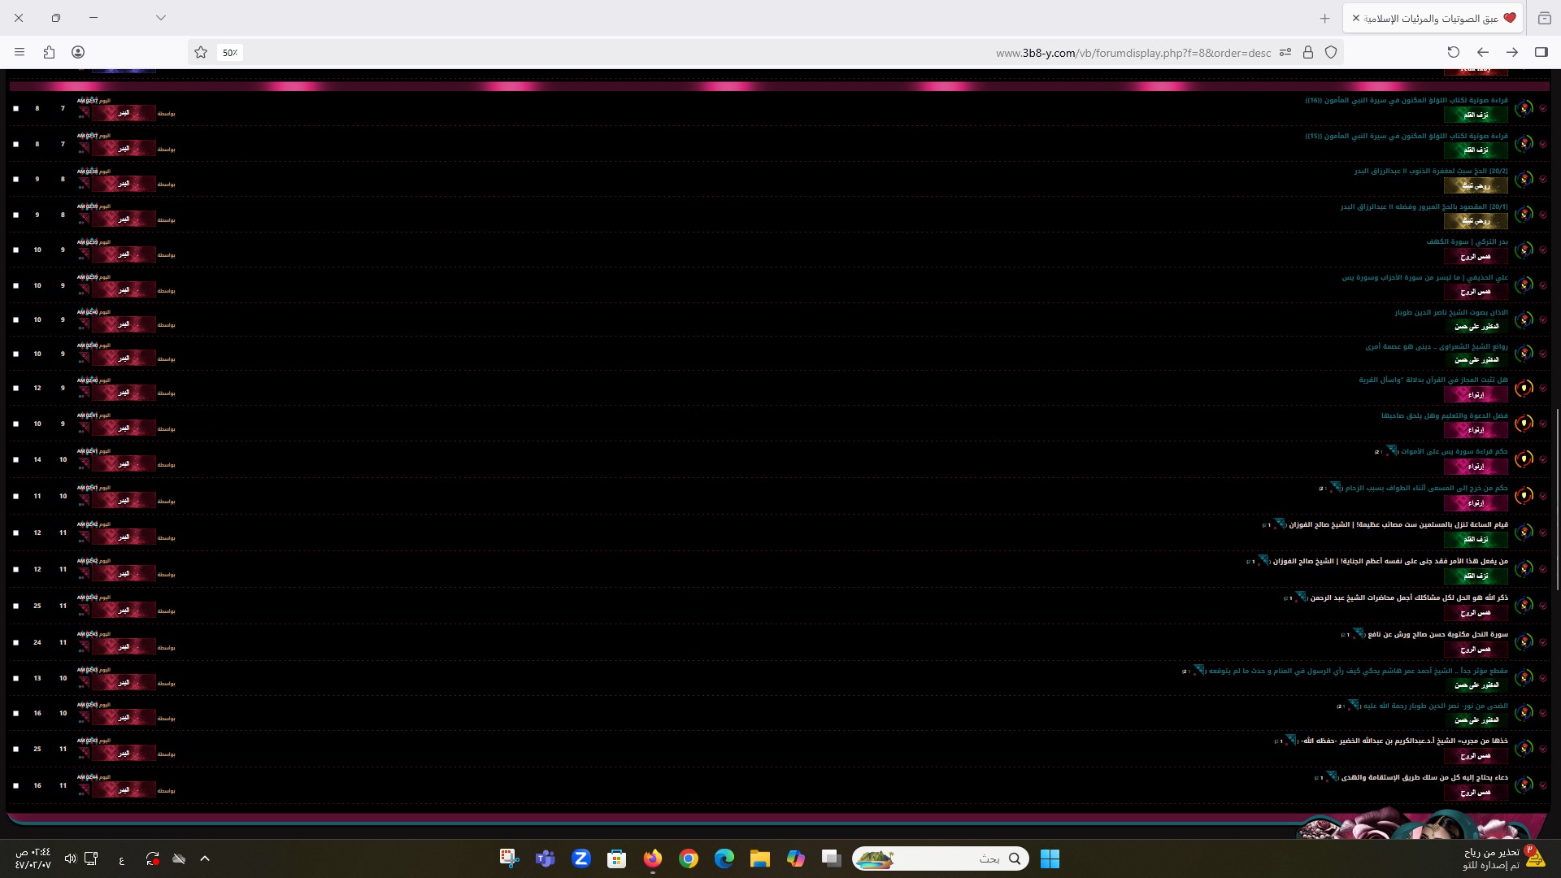The width and height of the screenshot is (1561, 878).
Task: Click the padlock site security icon
Action: (x=1308, y=52)
